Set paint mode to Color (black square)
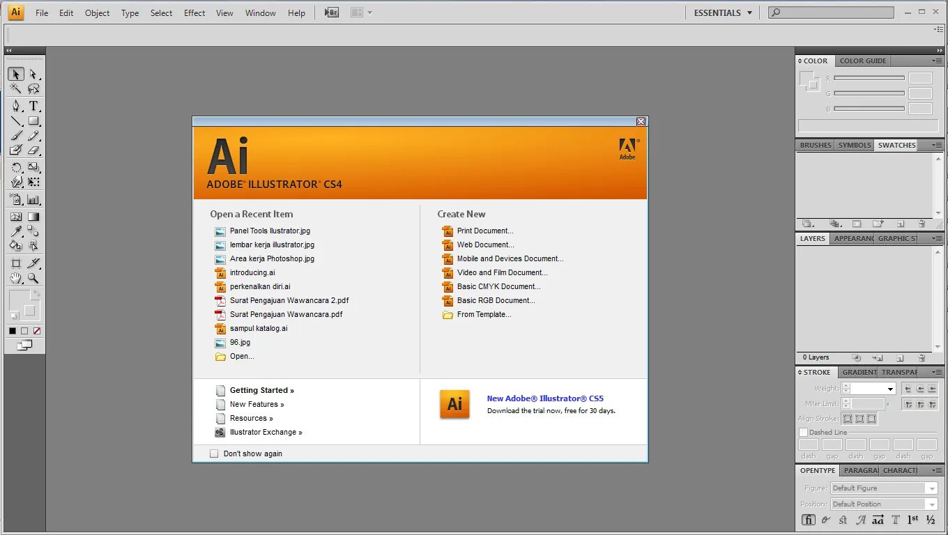 click(x=13, y=331)
